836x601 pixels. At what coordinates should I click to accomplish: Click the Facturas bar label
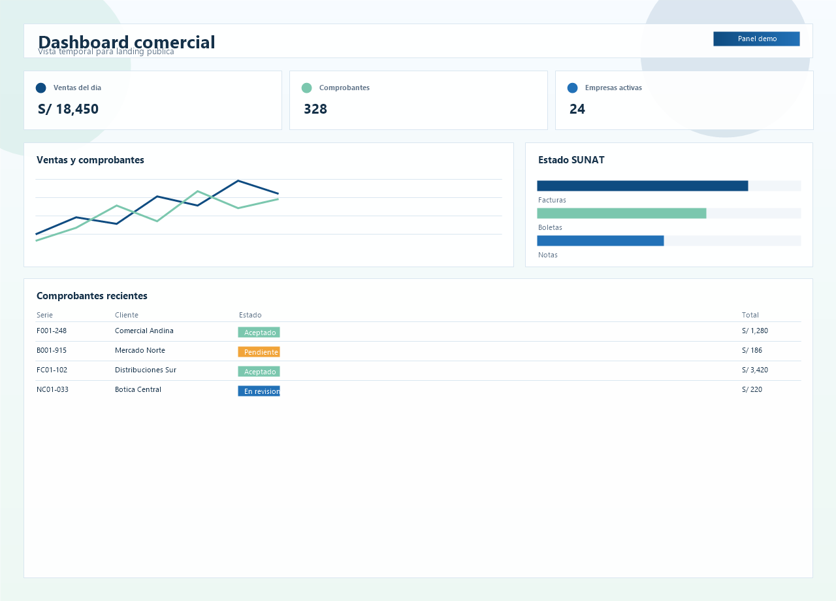(552, 200)
